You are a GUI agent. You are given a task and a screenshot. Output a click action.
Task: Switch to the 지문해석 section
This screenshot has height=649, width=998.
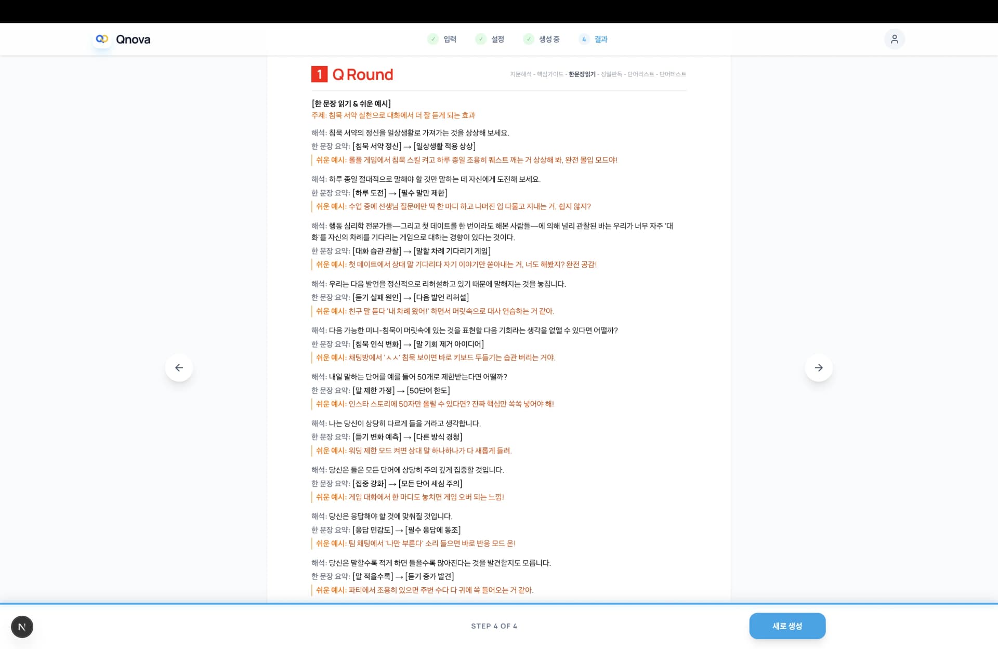[520, 74]
